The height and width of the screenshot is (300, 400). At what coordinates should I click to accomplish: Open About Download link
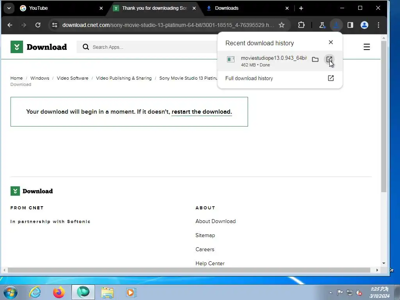tap(216, 221)
